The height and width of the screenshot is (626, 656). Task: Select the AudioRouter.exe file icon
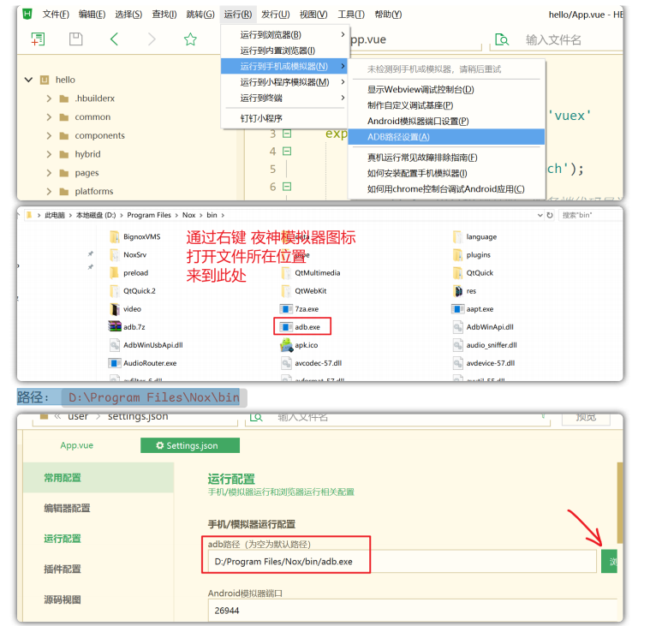click(x=115, y=363)
